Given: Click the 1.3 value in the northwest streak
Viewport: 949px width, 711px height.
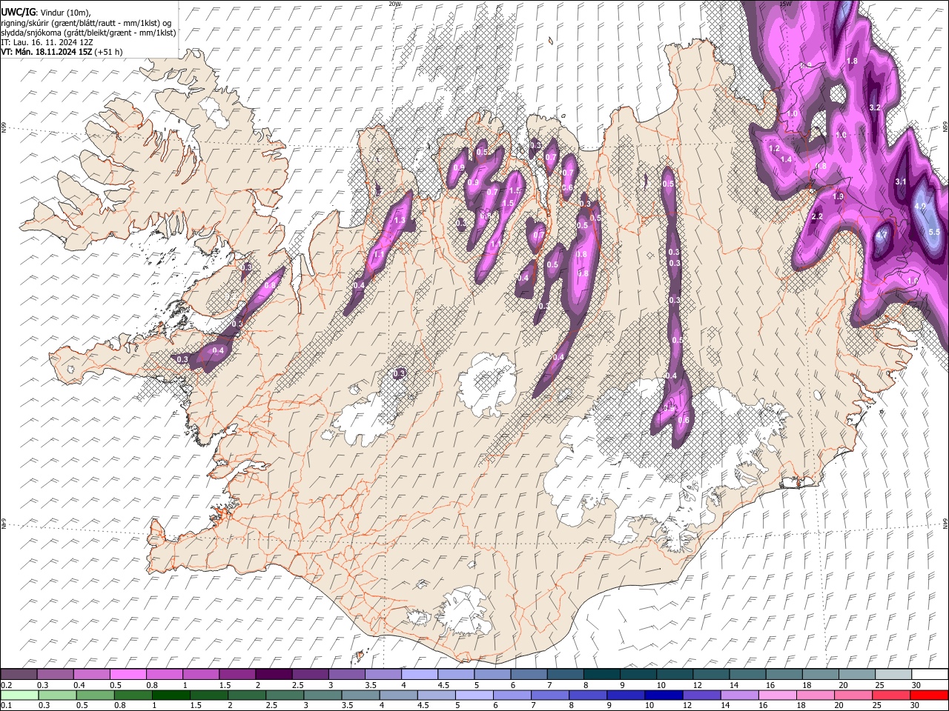Looking at the screenshot, I should 400,220.
